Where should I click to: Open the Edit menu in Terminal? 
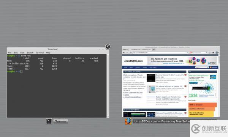click(x=16, y=53)
